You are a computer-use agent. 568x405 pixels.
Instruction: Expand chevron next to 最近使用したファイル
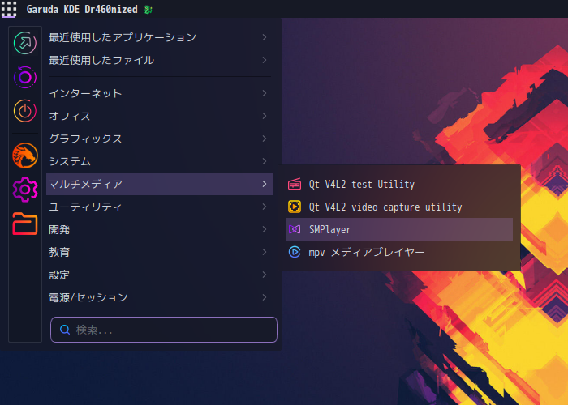pyautogui.click(x=265, y=60)
